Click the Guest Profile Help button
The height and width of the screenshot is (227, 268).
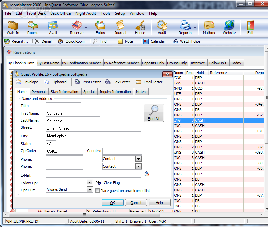tap(159, 203)
